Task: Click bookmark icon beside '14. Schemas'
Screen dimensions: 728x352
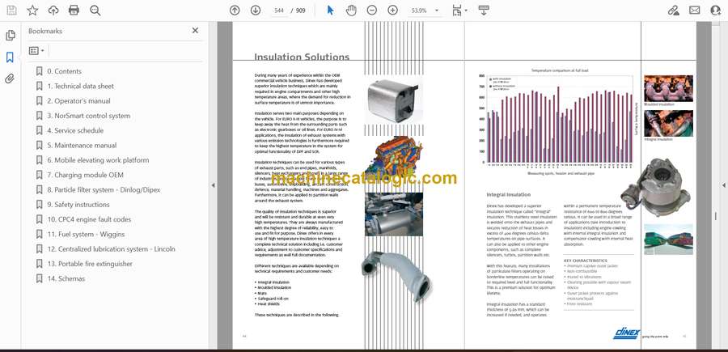Action: coord(39,278)
